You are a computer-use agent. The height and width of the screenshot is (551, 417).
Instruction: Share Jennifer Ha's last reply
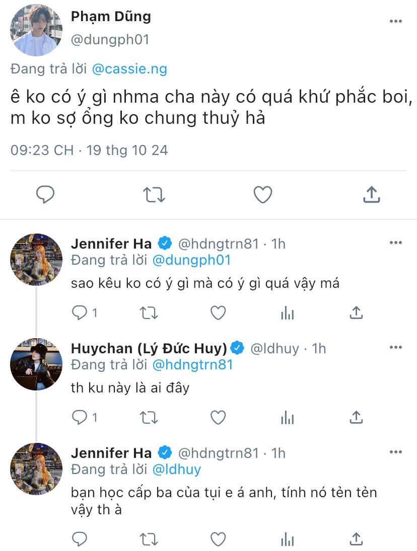356,539
